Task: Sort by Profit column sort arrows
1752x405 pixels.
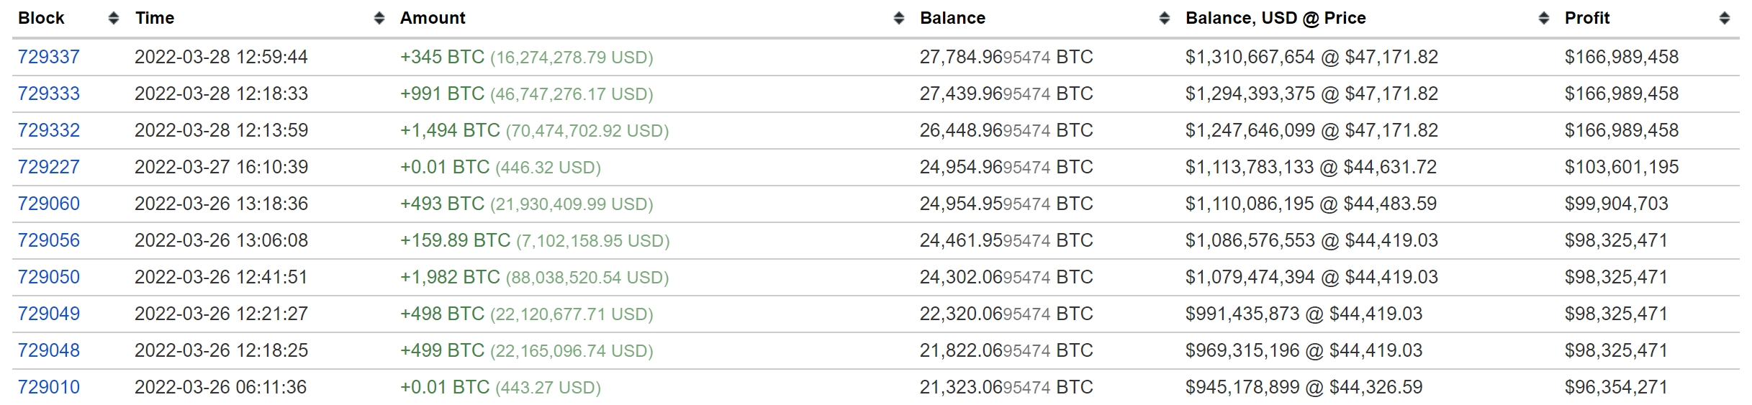Action: point(1724,19)
